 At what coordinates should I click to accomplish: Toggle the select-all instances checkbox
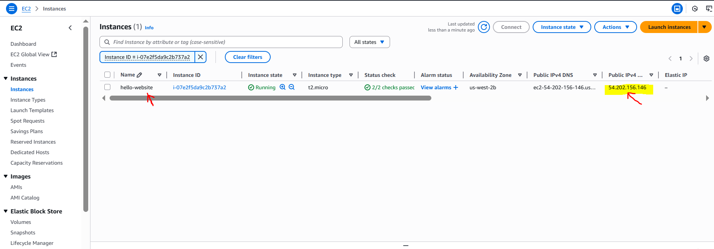pos(107,75)
